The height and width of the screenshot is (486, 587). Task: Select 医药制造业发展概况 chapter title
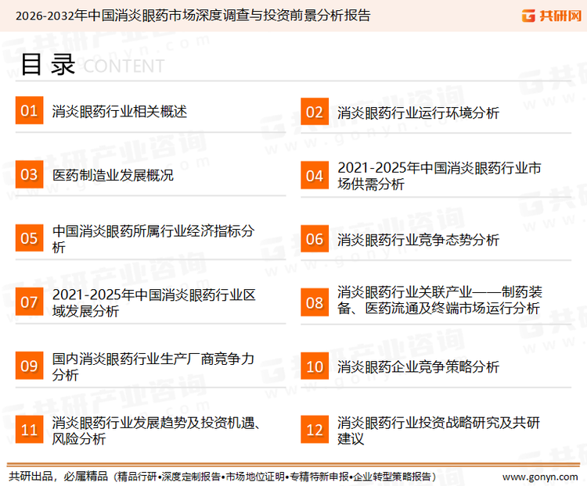(113, 175)
